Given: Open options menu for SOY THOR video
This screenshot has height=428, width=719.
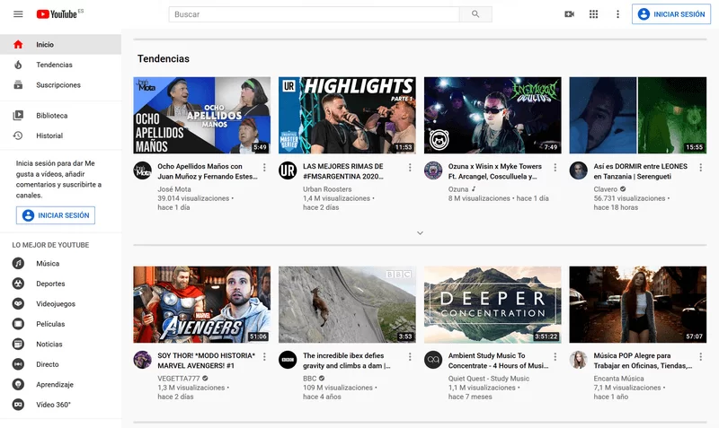Looking at the screenshot, I should point(264,356).
